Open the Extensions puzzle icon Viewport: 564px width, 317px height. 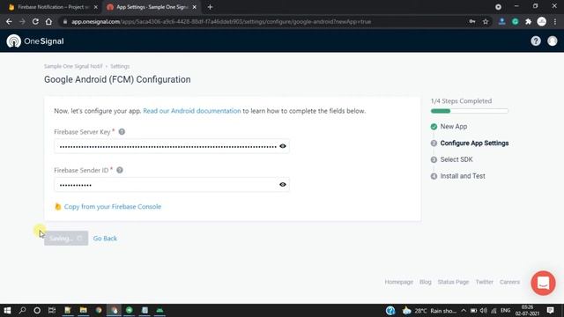tap(529, 21)
